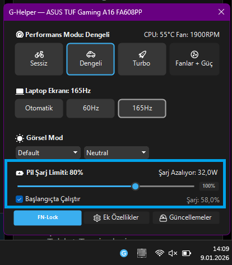Click the muted speaker tray icon

click(x=173, y=253)
